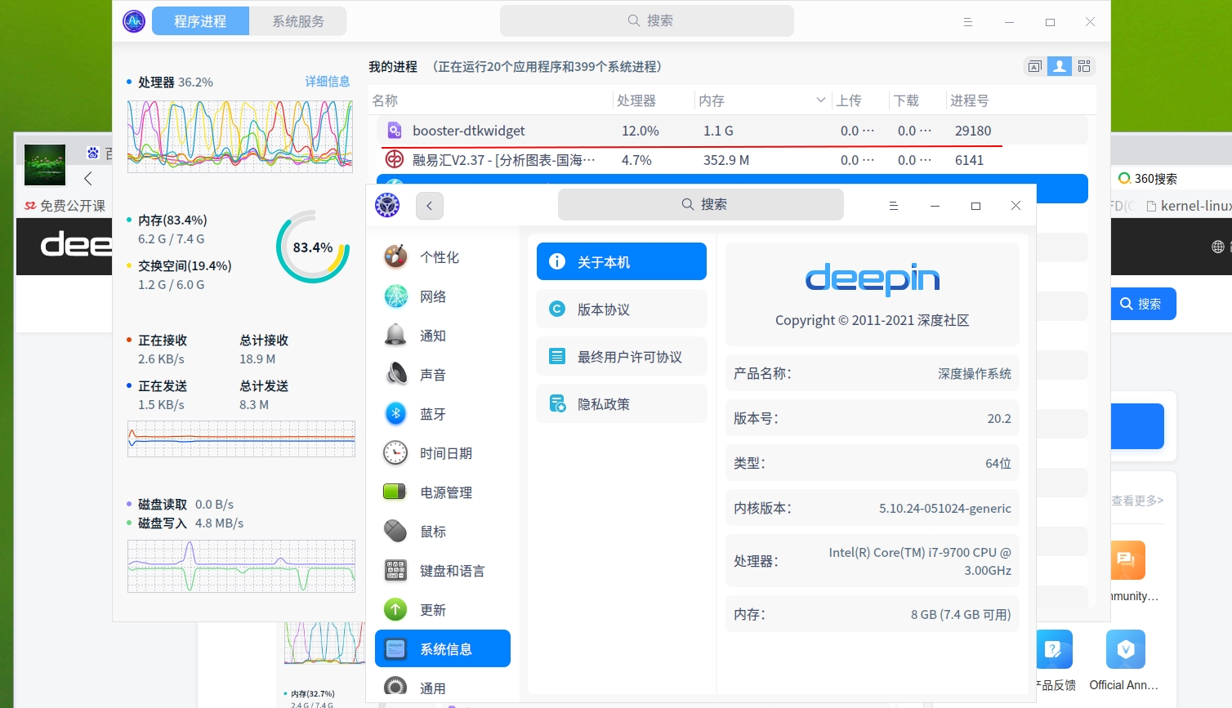Open the system monitor hamburger menu
Image resolution: width=1232 pixels, height=708 pixels.
point(968,22)
